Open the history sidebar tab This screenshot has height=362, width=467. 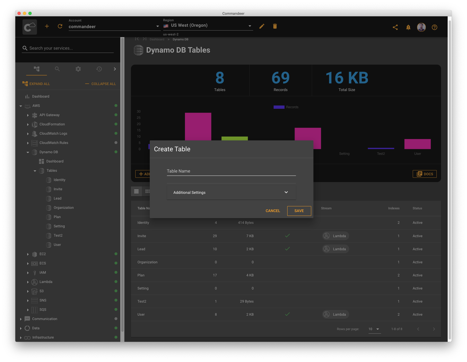(x=99, y=69)
